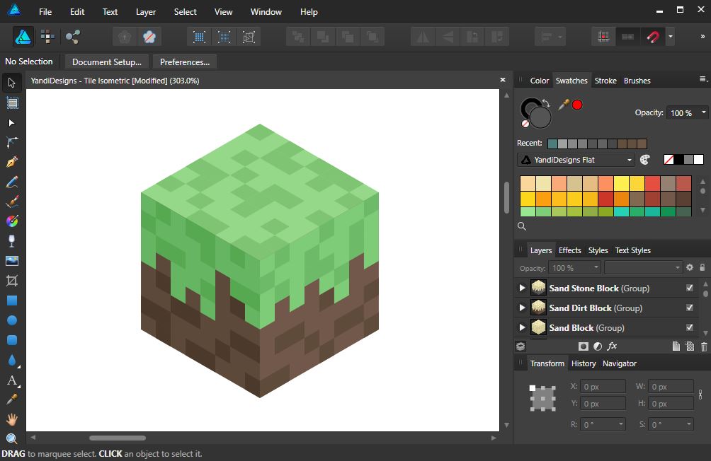Choose the white swatch beside palette
This screenshot has height=461, width=711.
(699, 159)
